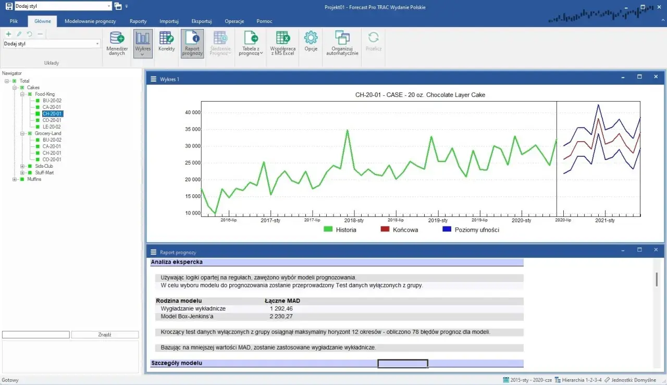Expand Tabela z prognozą dropdown
This screenshot has height=385, width=667.
coord(262,53)
